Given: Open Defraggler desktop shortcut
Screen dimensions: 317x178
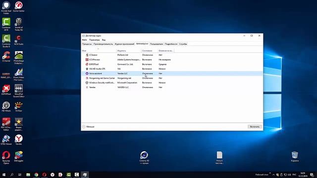Looking at the screenshot, I should click(x=19, y=157).
